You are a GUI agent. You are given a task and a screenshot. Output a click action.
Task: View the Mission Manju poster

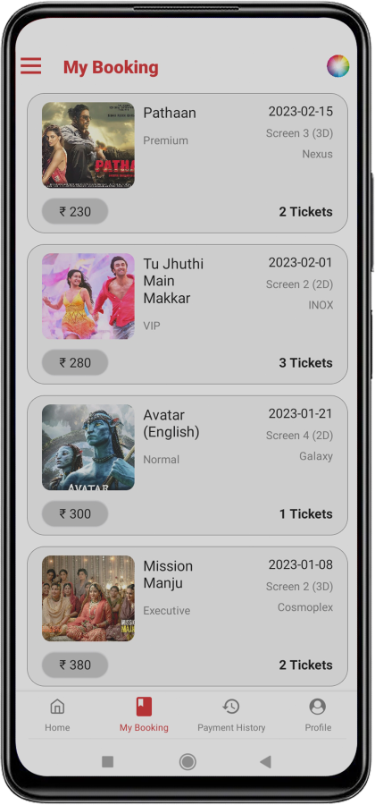coord(88,598)
